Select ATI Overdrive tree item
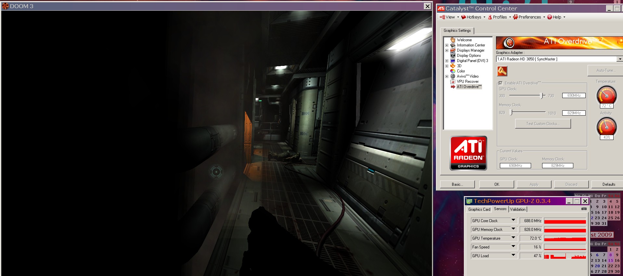This screenshot has width=623, height=276. point(469,87)
